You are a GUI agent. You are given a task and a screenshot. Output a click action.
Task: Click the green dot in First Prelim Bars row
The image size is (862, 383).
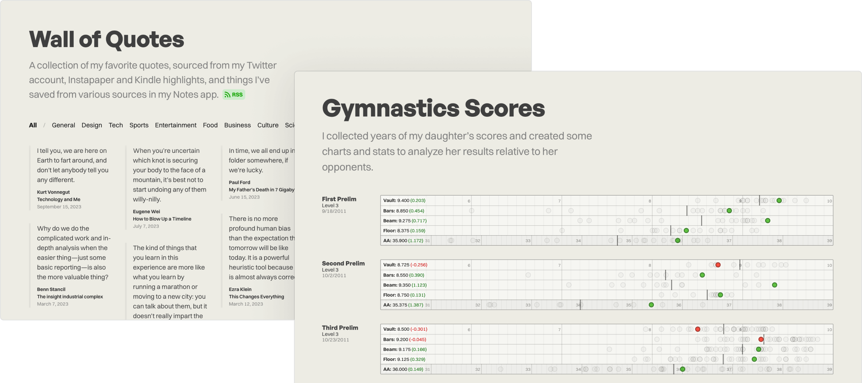coord(729,211)
